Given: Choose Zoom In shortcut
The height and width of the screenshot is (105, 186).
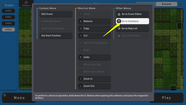Looking at the screenshot, I should pyautogui.click(x=94, y=79).
